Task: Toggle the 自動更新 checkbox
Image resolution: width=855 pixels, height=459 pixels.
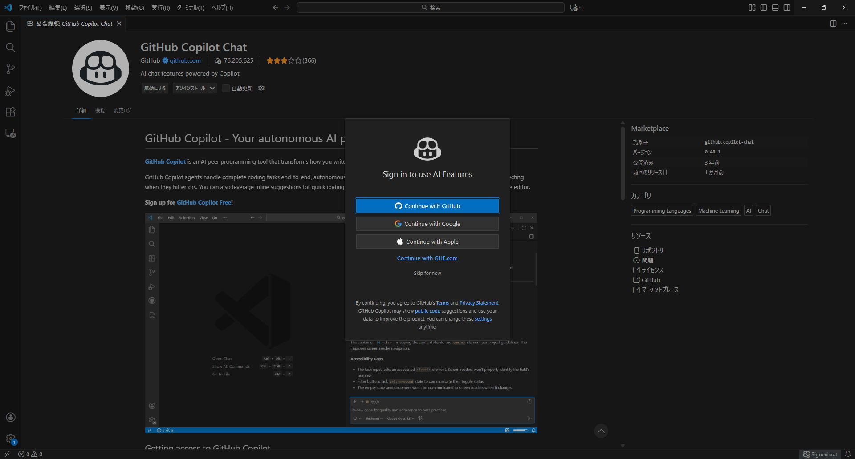Action: point(226,88)
